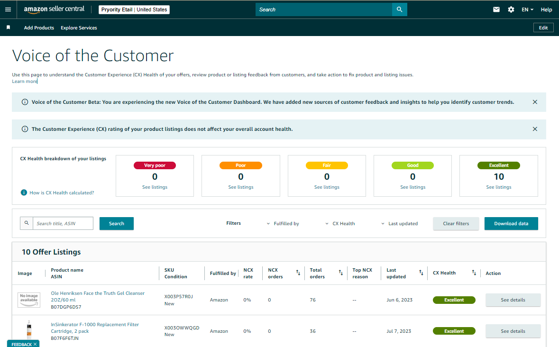This screenshot has height=347, width=559.
Task: Click Clear filters button
Action: 456,223
